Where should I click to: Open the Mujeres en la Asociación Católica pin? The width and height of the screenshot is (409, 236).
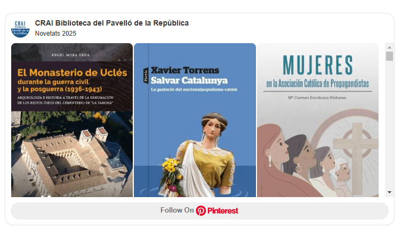pyautogui.click(x=318, y=120)
